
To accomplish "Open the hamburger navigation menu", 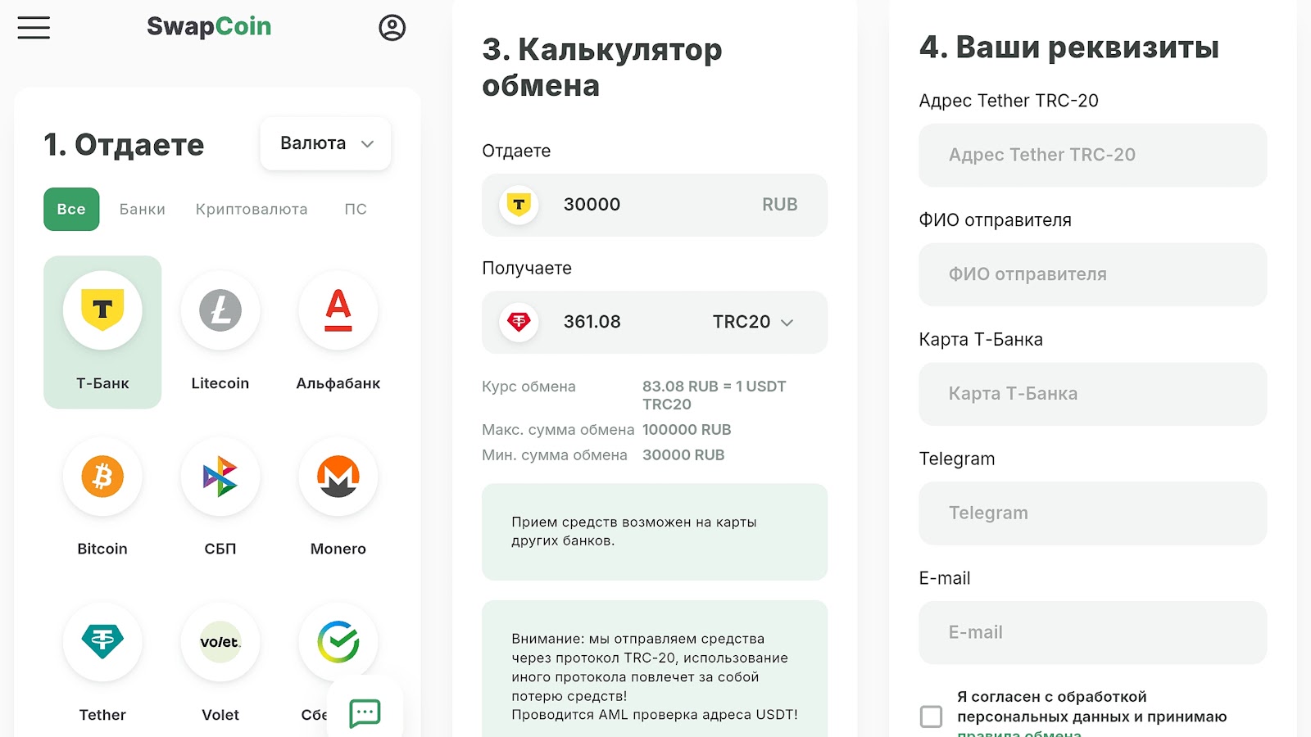I will (33, 27).
